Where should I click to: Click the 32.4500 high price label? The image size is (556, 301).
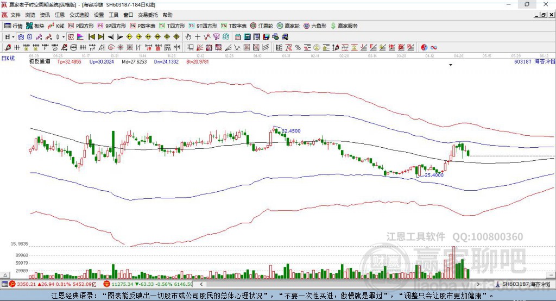(x=291, y=131)
